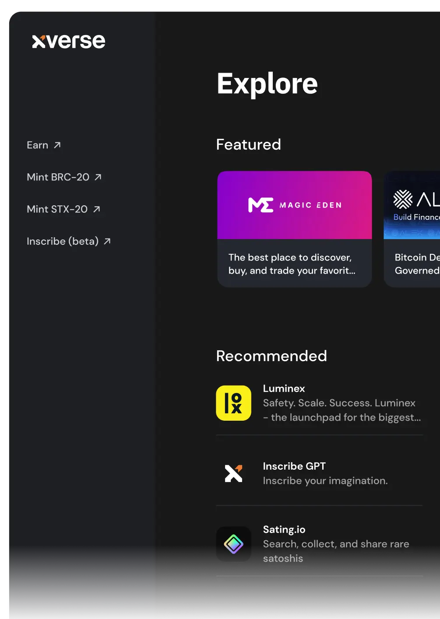
Task: Open the Earn page from the sidebar
Action: tap(37, 145)
